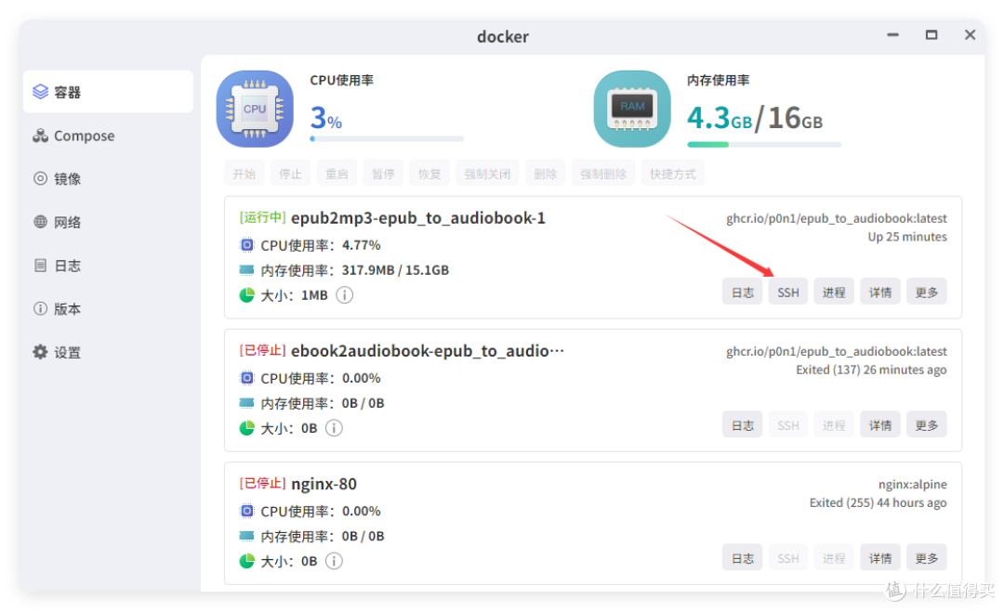Click green pie size icon in epub2mp3 row
Image resolution: width=1004 pixels, height=611 pixels.
coord(246,295)
